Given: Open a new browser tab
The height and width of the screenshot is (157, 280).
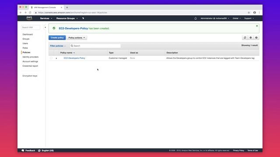Looking at the screenshot, I should coord(67,7).
